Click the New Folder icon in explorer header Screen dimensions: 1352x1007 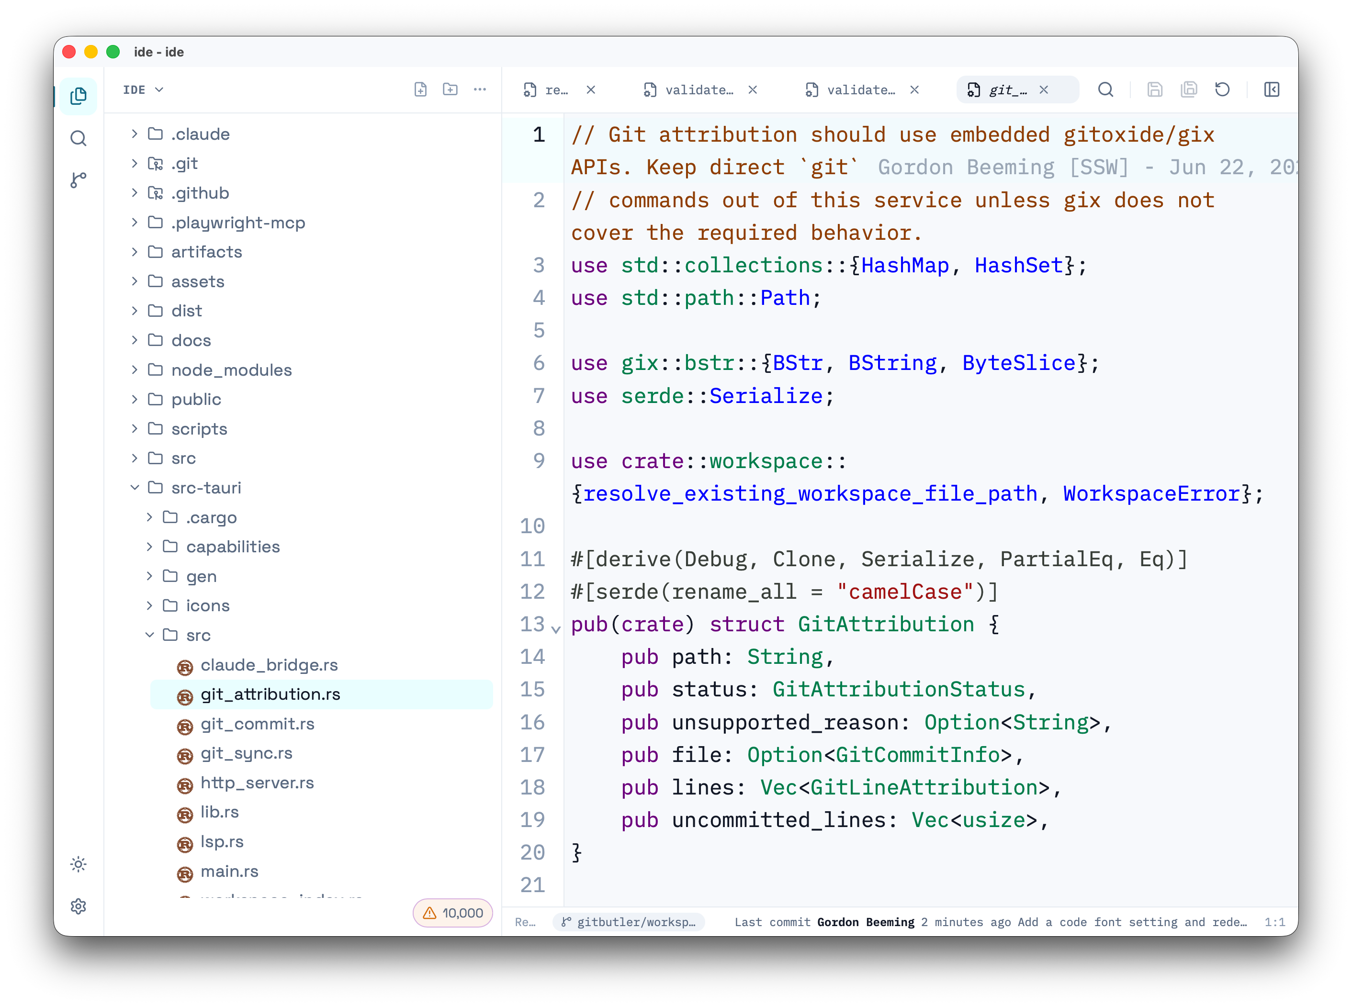click(x=450, y=90)
